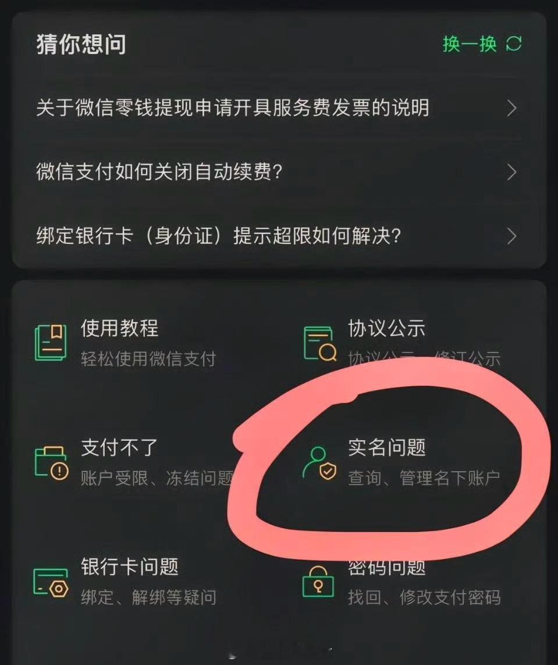This screenshot has height=665, width=558.
Task: Open 绑定银行卡（身份证）提示超限如何解决
Action: pyautogui.click(x=279, y=236)
